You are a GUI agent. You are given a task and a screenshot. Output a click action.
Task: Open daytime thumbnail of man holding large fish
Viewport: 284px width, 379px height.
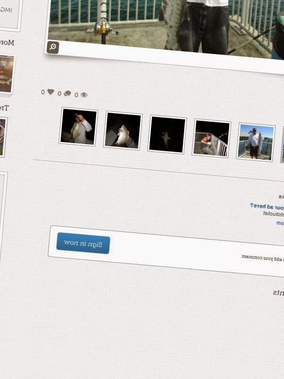pyautogui.click(x=256, y=143)
